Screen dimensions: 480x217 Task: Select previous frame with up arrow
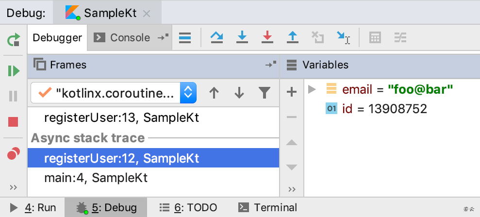tap(214, 93)
